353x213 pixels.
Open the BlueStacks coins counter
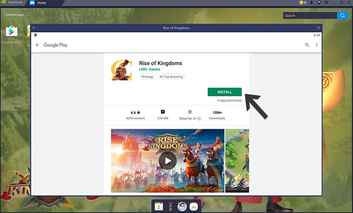(x=303, y=2)
